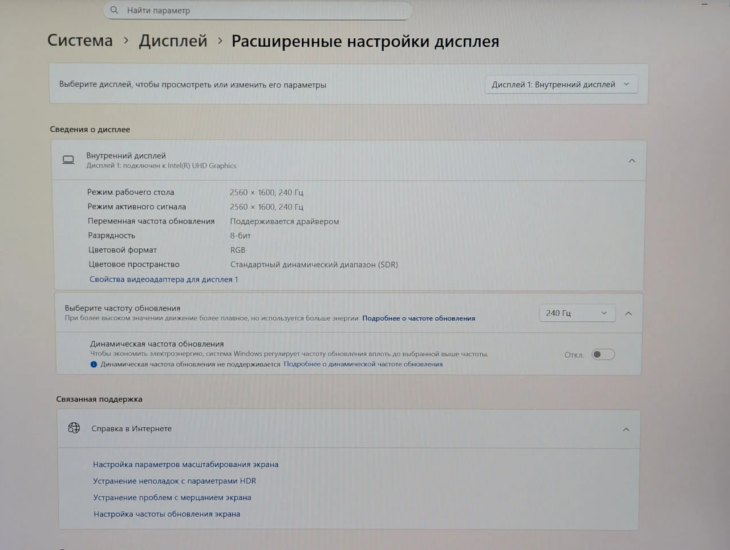The image size is (730, 550).
Task: Open Подробнее о частоте обновления link
Action: click(x=419, y=318)
